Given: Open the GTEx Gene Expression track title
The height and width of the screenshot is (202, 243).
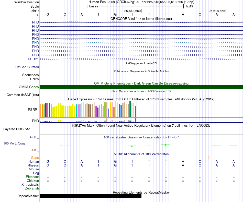Looking at the screenshot, I should tap(141, 99).
